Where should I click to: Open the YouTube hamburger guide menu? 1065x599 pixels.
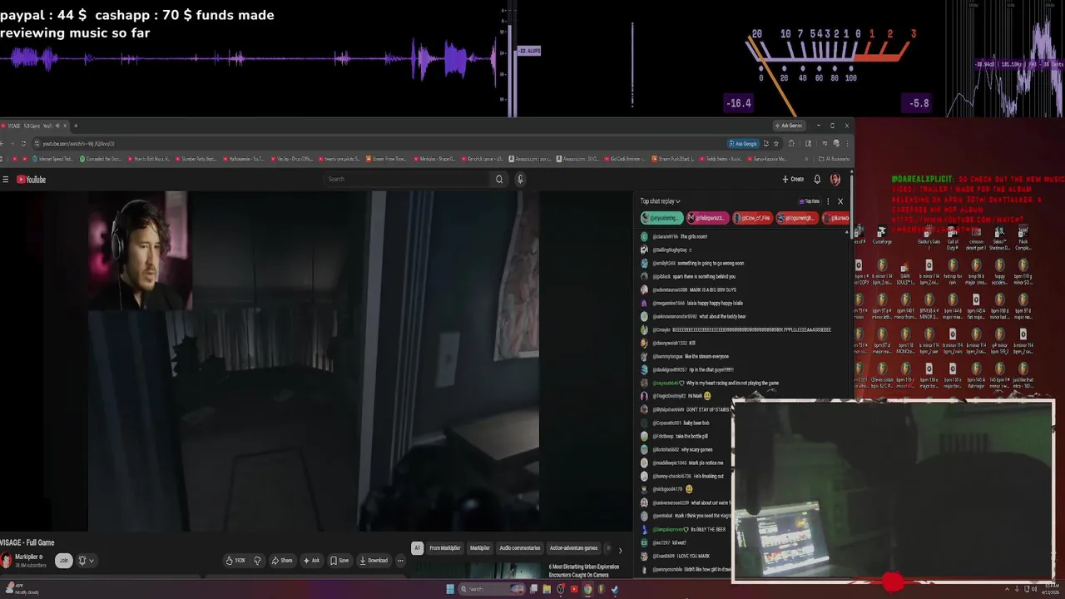pyautogui.click(x=6, y=180)
